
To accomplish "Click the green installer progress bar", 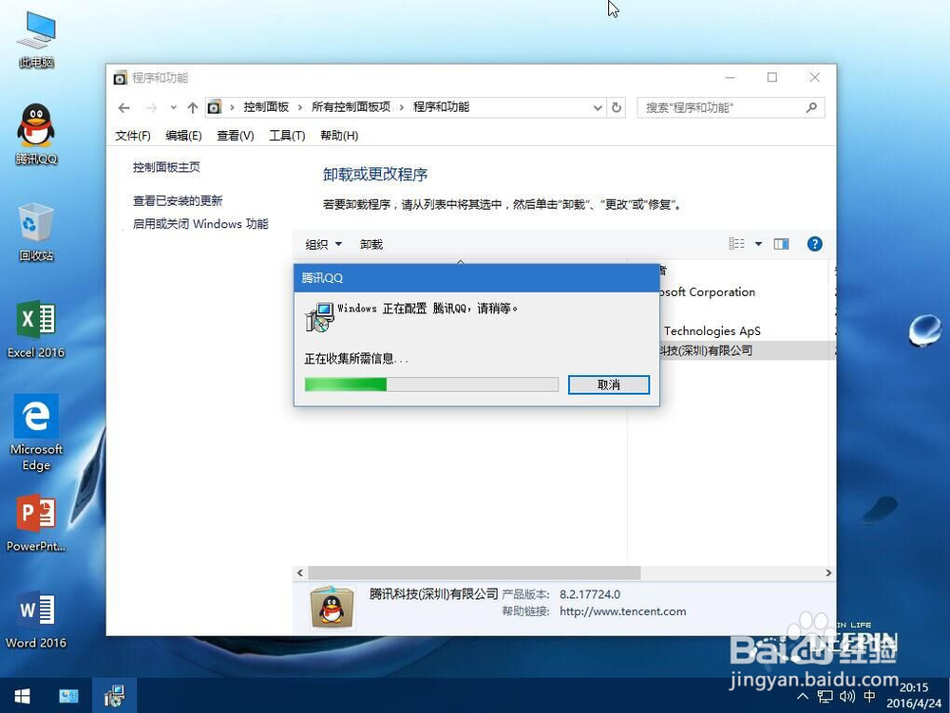I will 431,385.
